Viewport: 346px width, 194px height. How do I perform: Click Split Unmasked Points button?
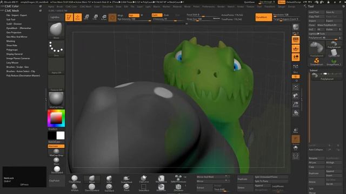tap(271, 177)
